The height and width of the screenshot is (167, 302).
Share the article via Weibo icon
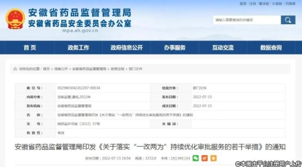(x=204, y=158)
